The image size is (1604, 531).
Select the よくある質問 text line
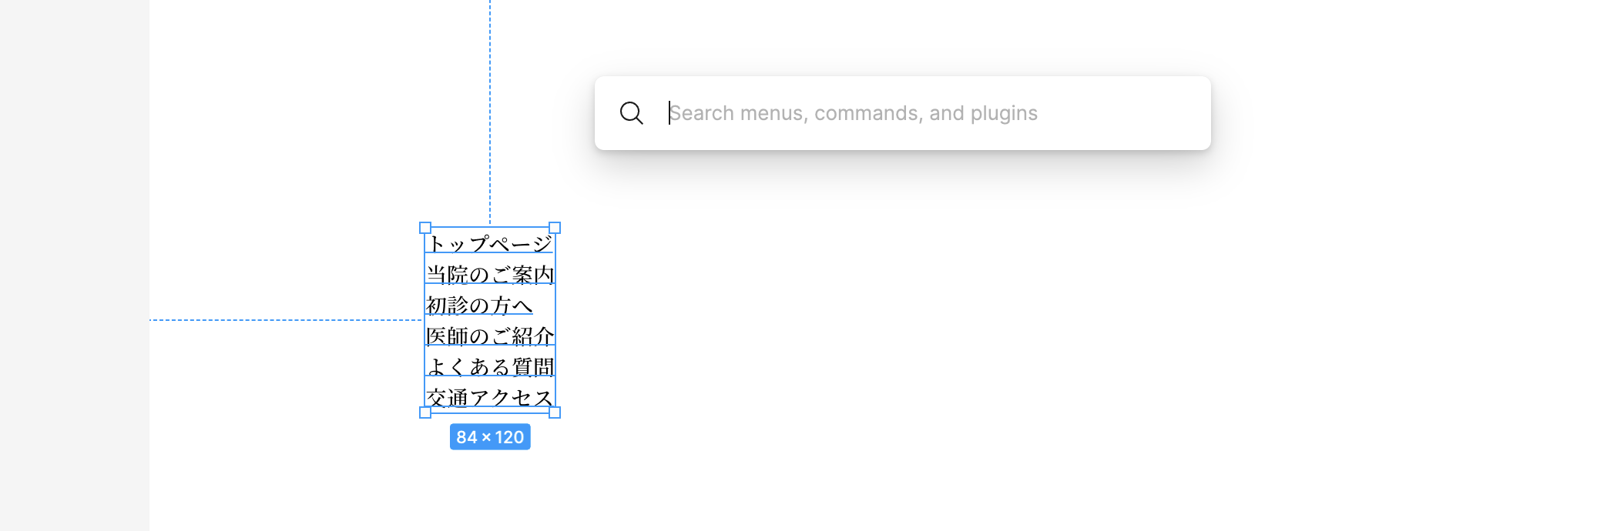[x=490, y=366]
